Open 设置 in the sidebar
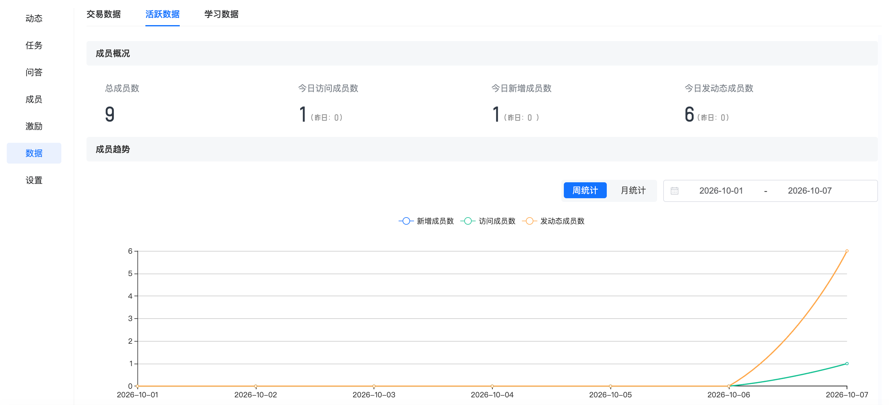The image size is (889, 405). [34, 180]
